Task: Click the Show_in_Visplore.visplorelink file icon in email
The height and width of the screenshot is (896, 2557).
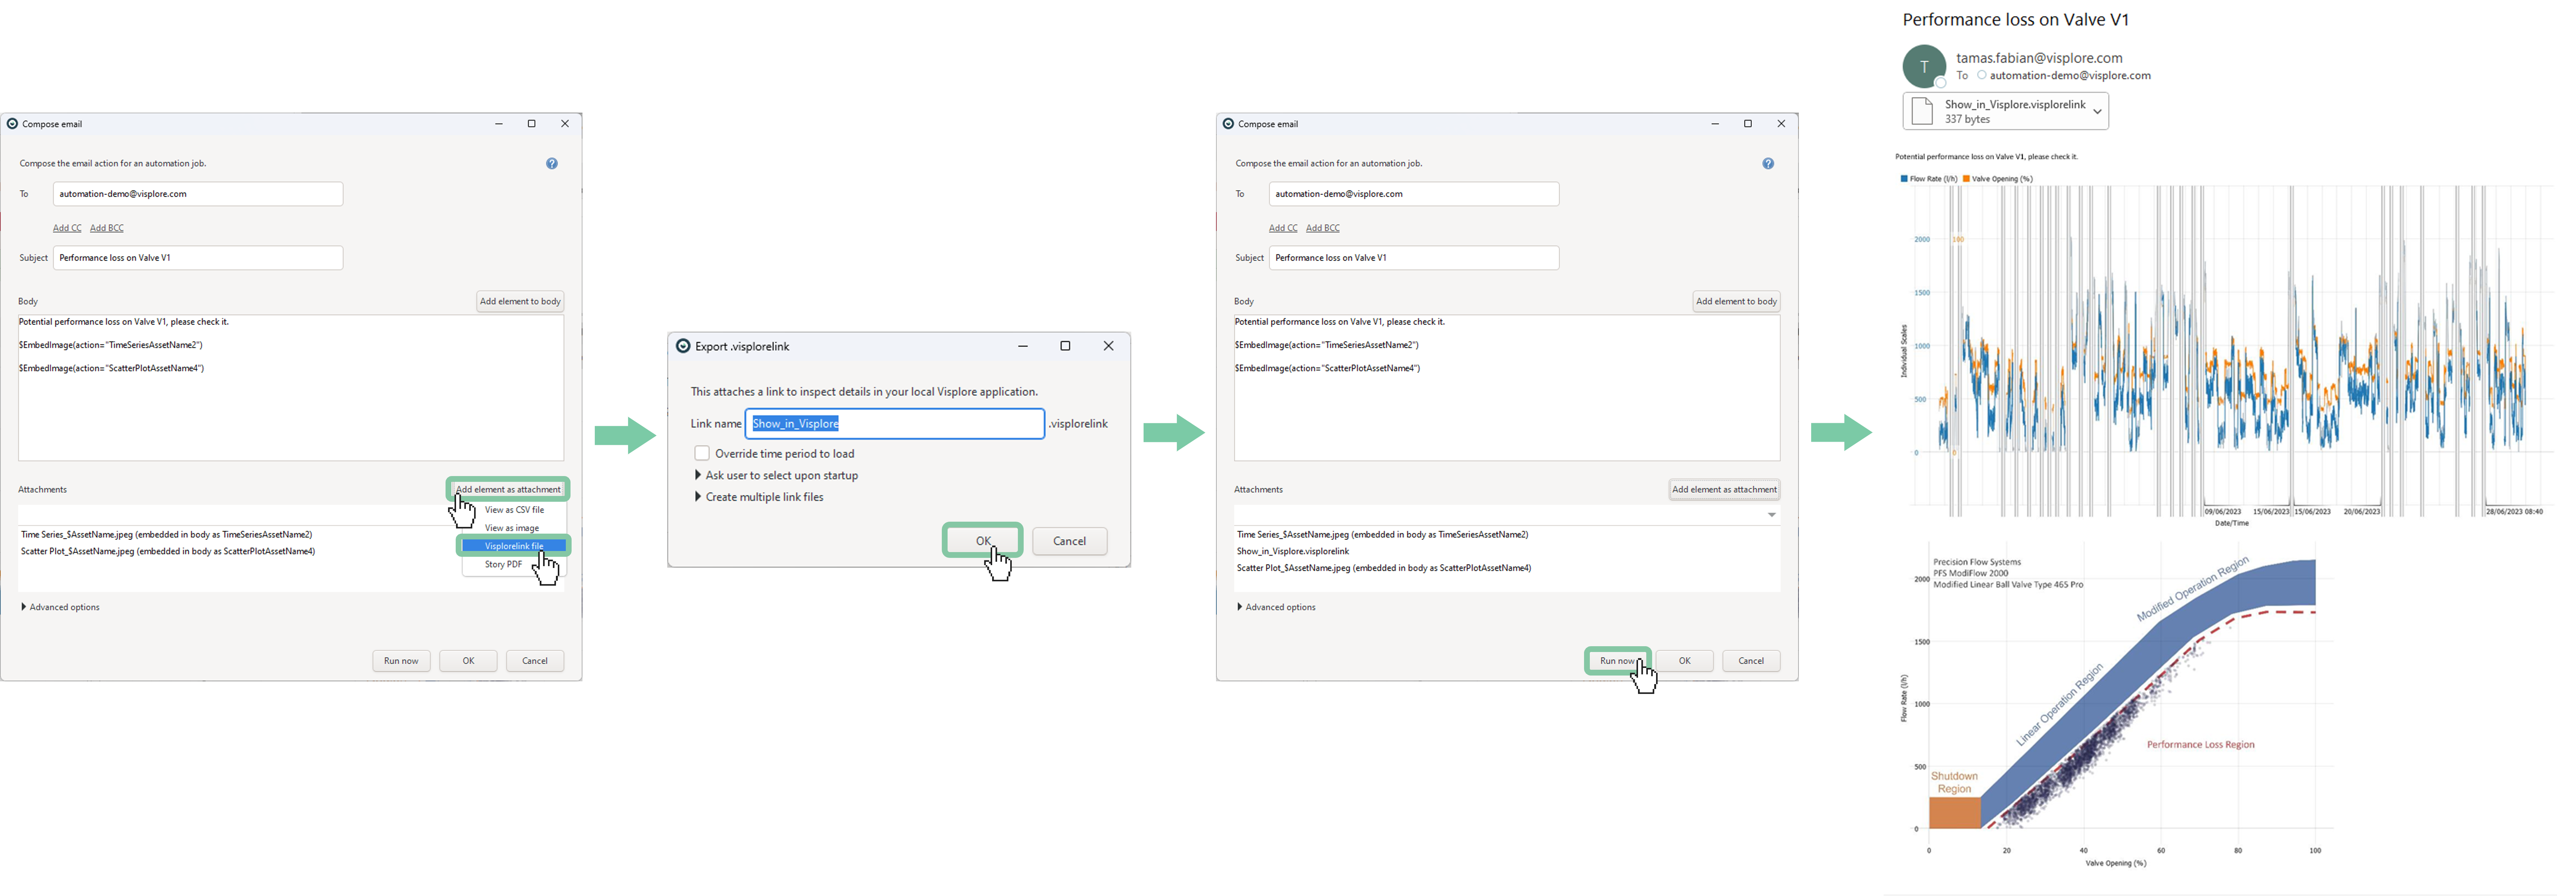Action: (x=1922, y=111)
